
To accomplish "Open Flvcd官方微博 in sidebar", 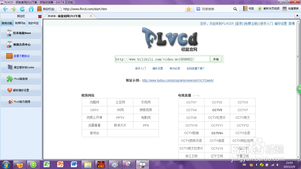I will coord(21,102).
